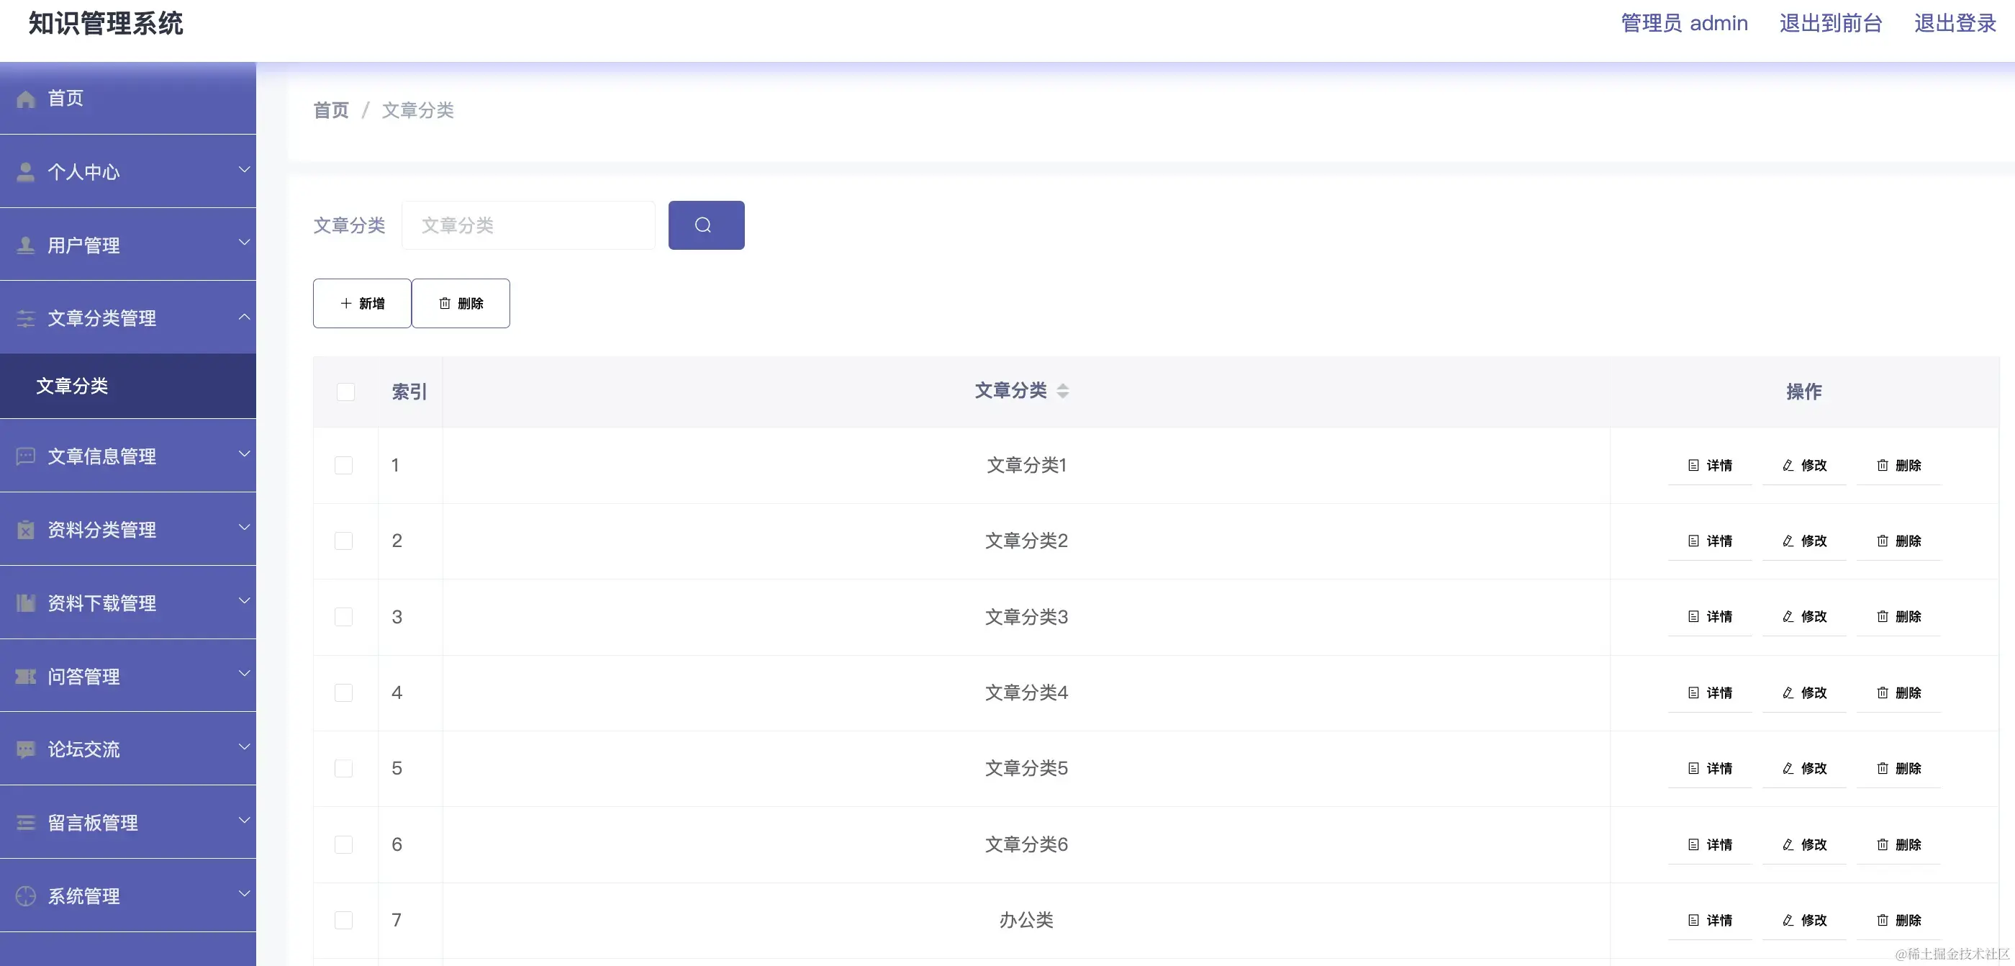Select the sliders icon beside 文章分类管理
Viewport: 2015px width, 966px height.
pos(24,318)
